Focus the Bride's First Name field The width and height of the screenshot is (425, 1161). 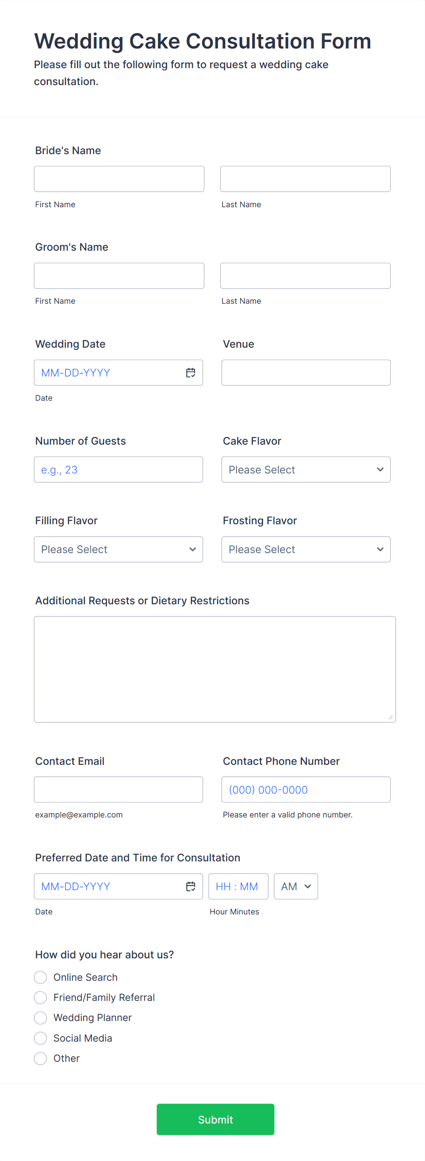point(119,179)
